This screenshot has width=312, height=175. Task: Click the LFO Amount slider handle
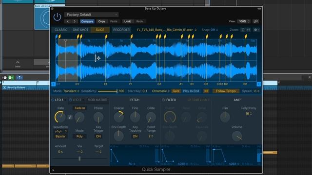[x=79, y=158]
